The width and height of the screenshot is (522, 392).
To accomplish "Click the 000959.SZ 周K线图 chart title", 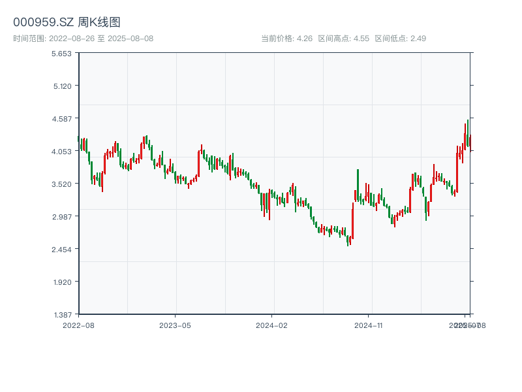I will (67, 23).
